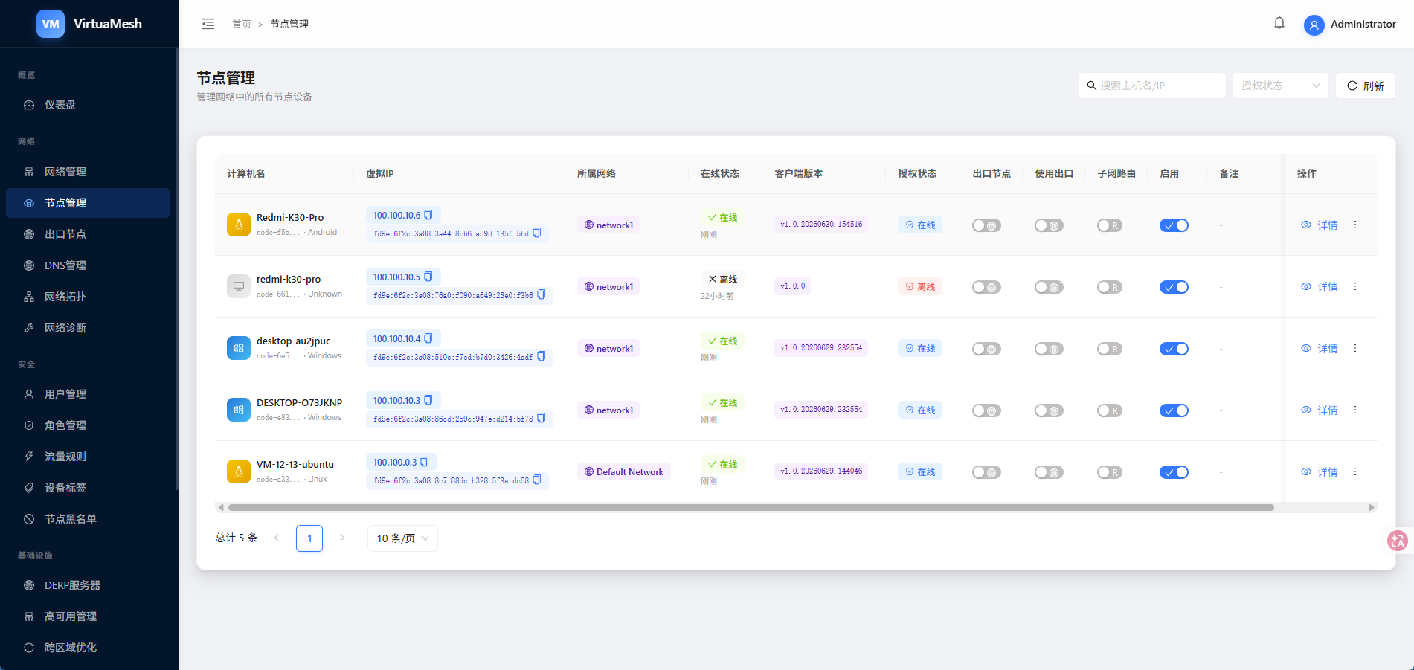The height and width of the screenshot is (670, 1414).
Task: Focus the 搜索主机名/IP search field
Action: pos(1152,86)
